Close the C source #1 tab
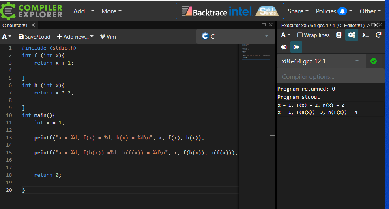This screenshot has height=209, width=389. coord(33,25)
